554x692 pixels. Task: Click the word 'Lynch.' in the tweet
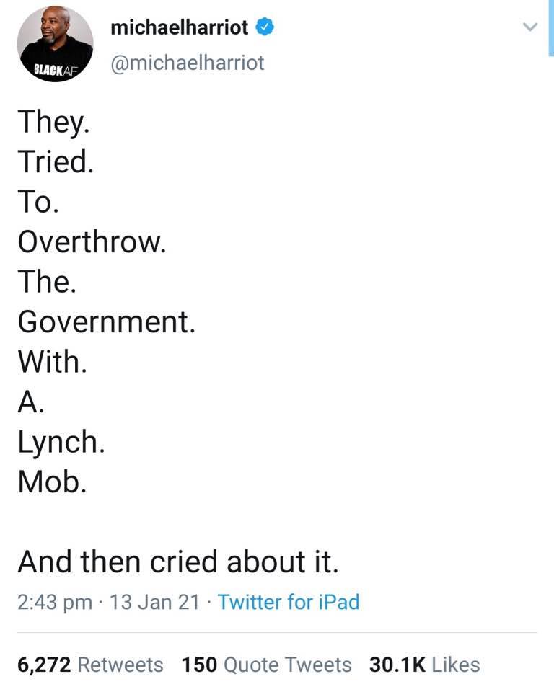[61, 442]
